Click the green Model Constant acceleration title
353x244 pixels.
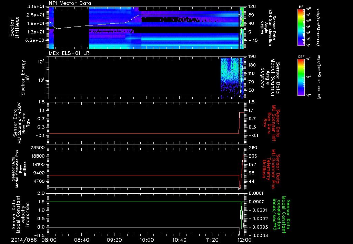point(281,214)
